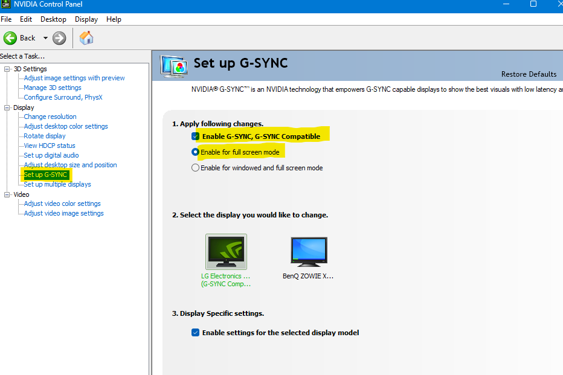Open the Desktop menu
The image size is (563, 375).
(x=53, y=19)
